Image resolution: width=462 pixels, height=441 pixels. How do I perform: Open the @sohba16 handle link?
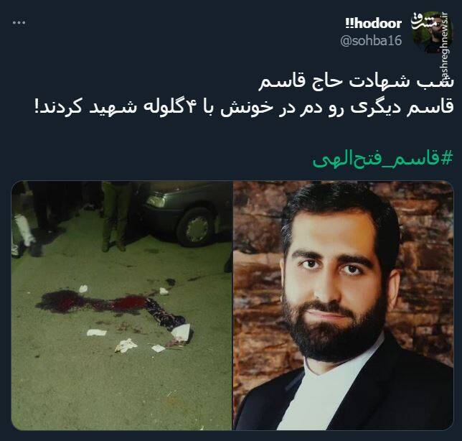point(371,40)
